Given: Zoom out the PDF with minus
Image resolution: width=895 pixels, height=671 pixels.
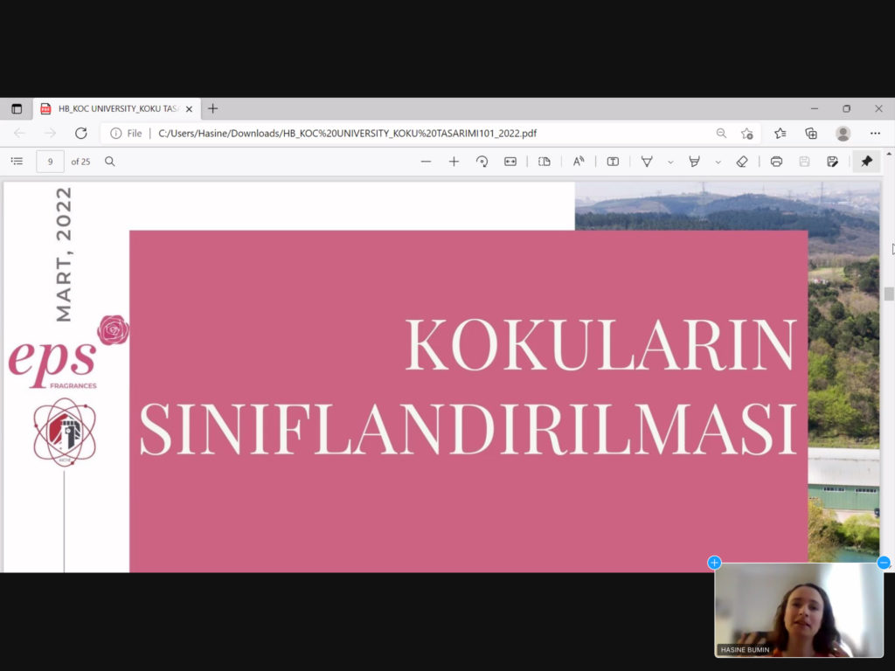Looking at the screenshot, I should pyautogui.click(x=426, y=162).
